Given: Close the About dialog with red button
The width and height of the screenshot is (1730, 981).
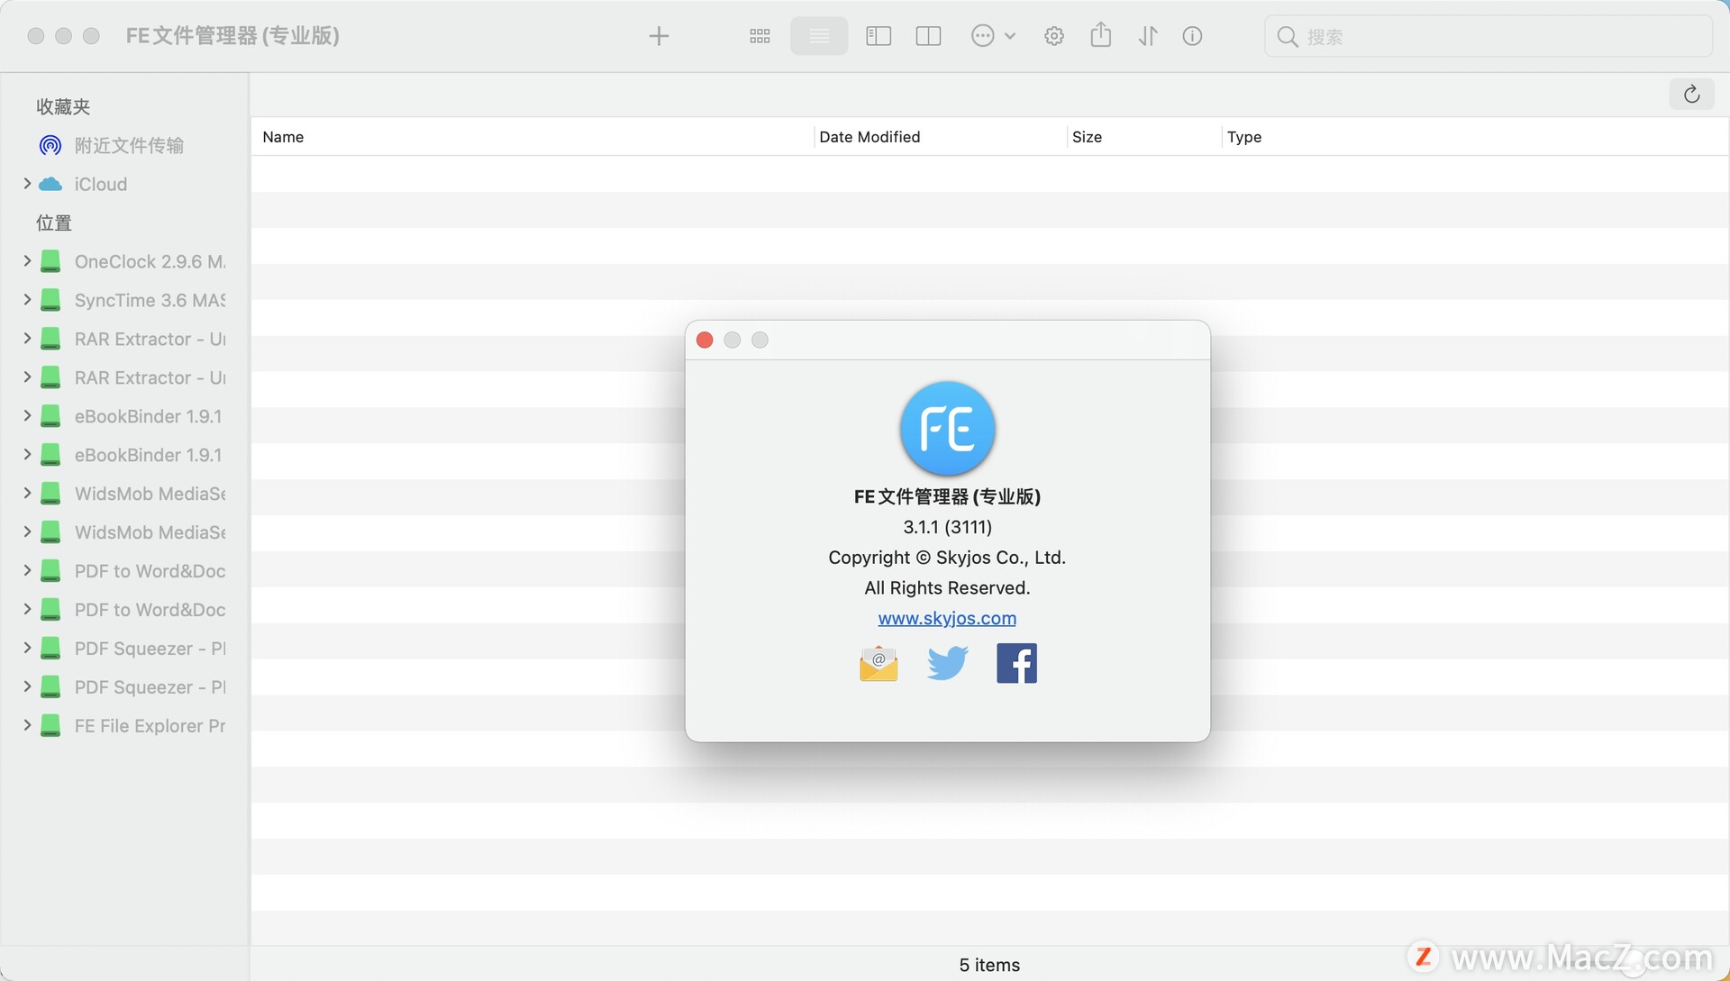Looking at the screenshot, I should (x=705, y=340).
